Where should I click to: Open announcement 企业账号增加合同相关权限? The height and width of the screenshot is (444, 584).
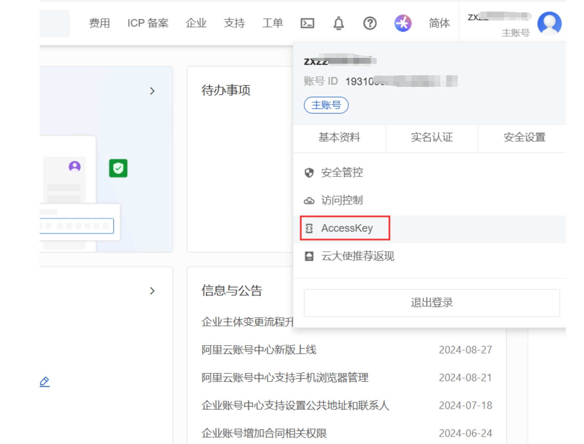coord(264,433)
